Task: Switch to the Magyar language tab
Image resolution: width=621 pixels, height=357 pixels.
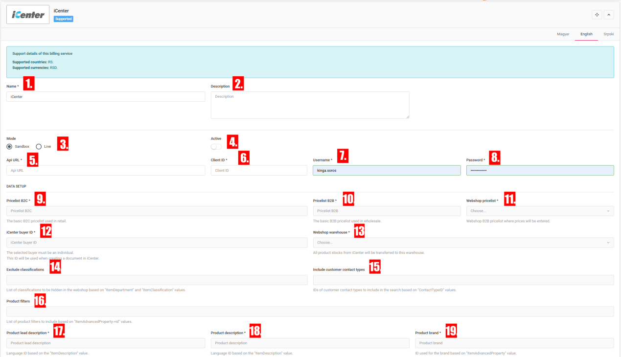Action: click(x=563, y=34)
